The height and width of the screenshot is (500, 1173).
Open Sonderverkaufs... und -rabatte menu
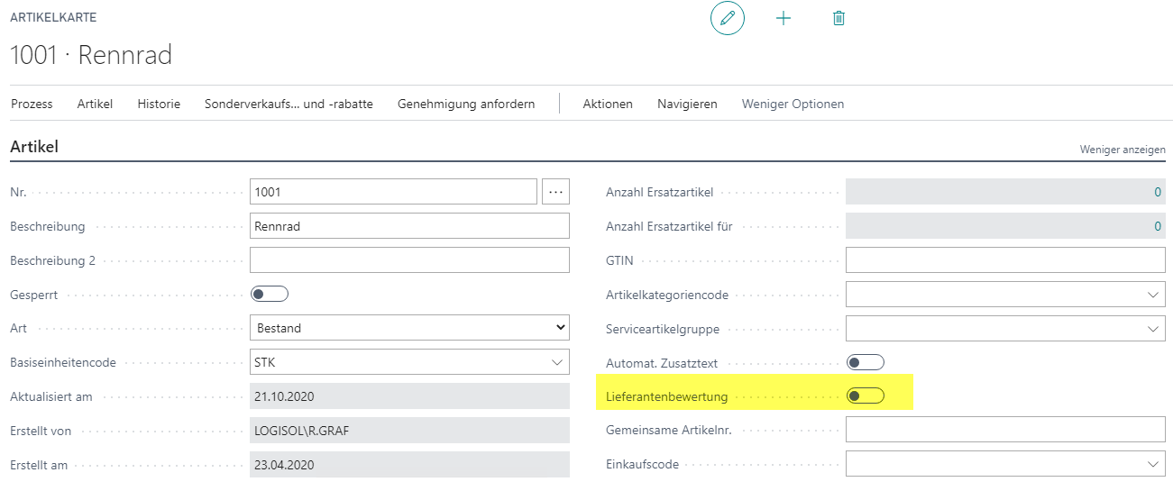point(289,104)
